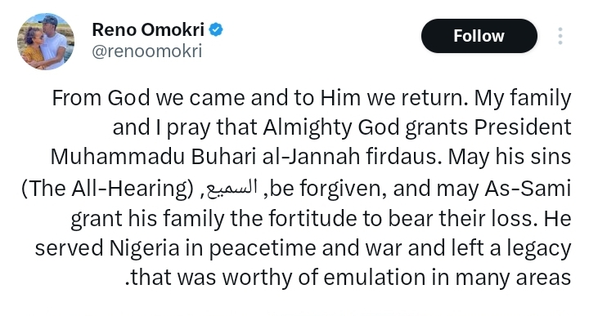
Task: Open the three-dot more options menu
Action: (560, 36)
